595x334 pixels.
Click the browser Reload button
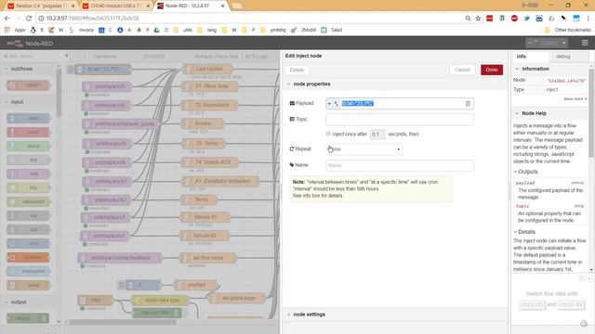coord(29,19)
